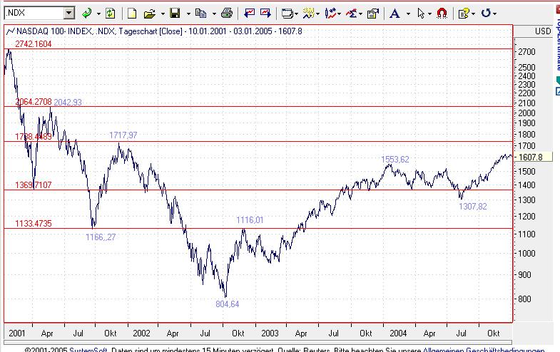The height and width of the screenshot is (352, 560).
Task: Open the .NDX symbol combo box arrow
Action: click(69, 14)
